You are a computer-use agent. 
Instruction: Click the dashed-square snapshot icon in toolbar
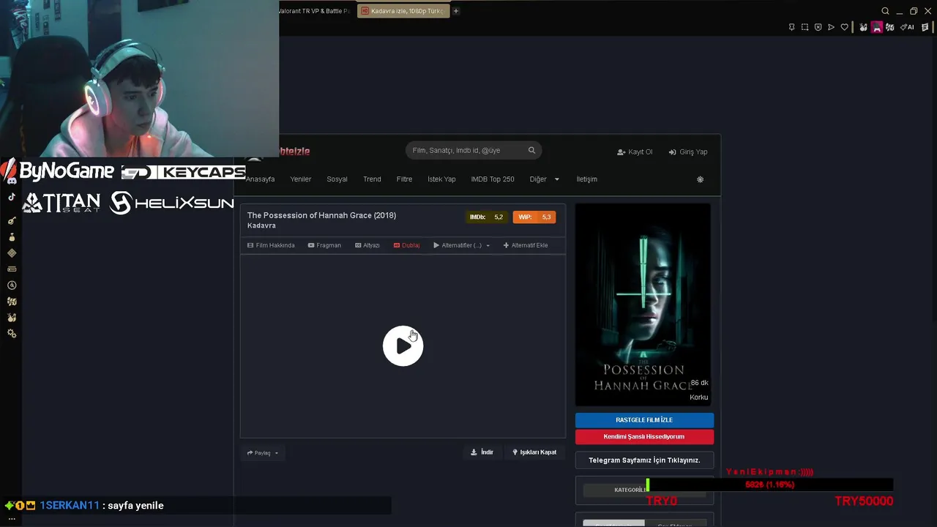pos(805,27)
